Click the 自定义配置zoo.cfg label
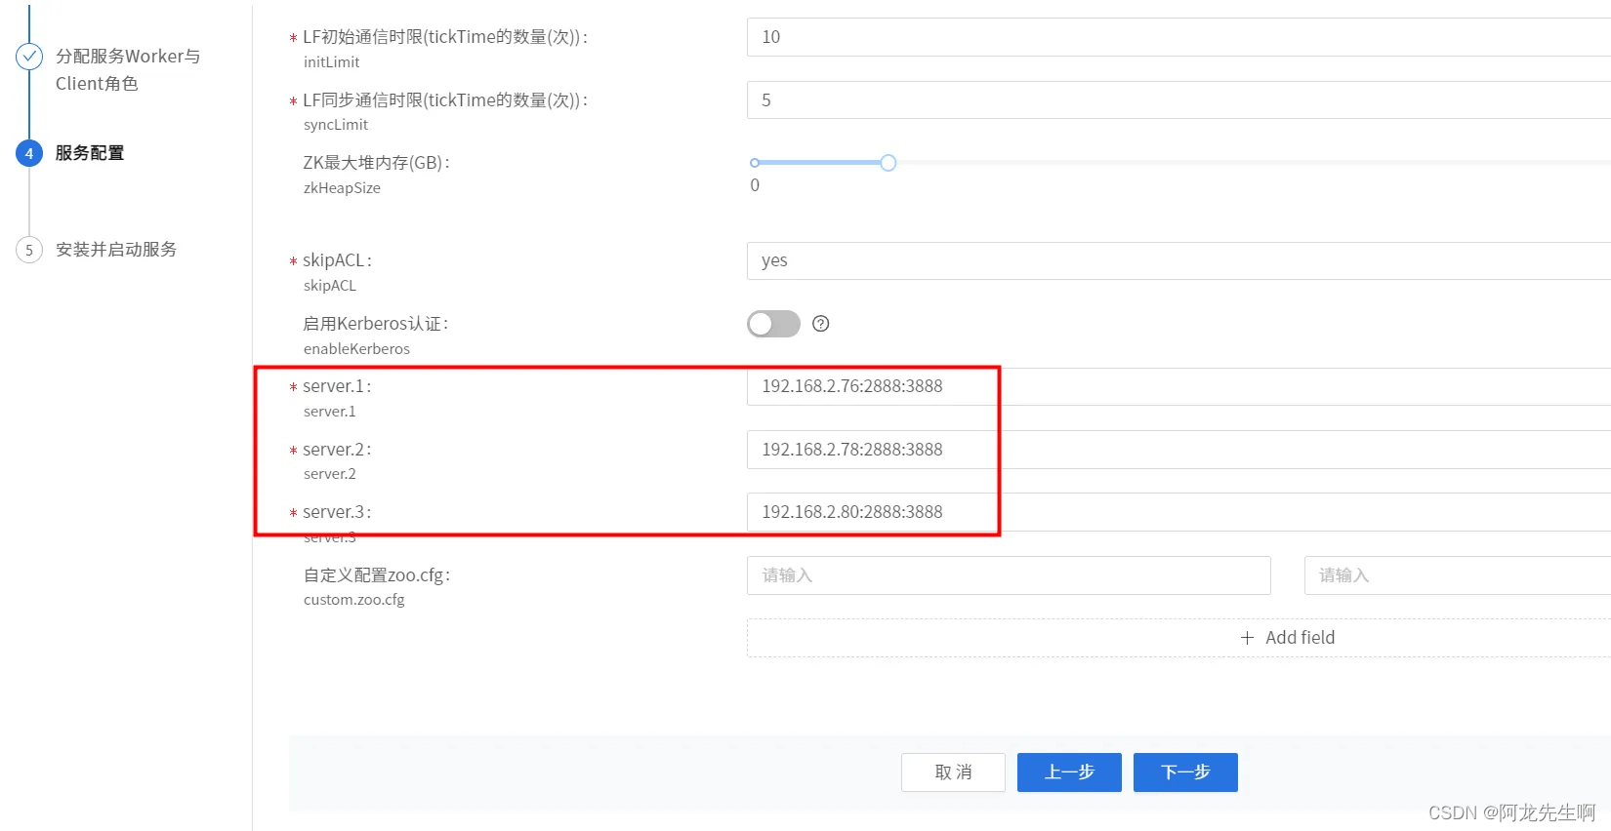 pyautogui.click(x=377, y=575)
